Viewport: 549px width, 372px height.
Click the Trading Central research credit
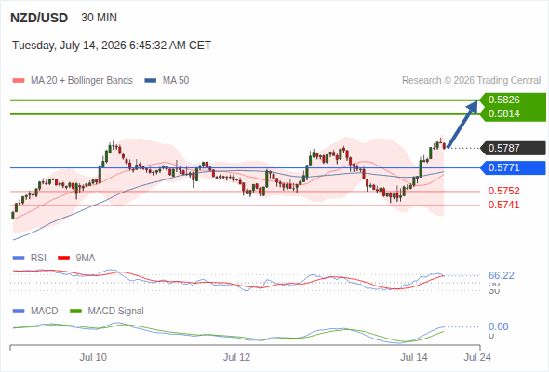[471, 81]
